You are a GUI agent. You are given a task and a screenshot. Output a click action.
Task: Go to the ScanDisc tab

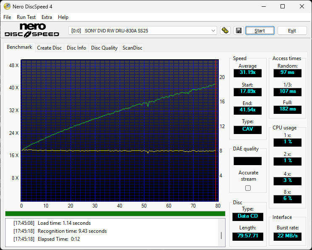point(132,48)
